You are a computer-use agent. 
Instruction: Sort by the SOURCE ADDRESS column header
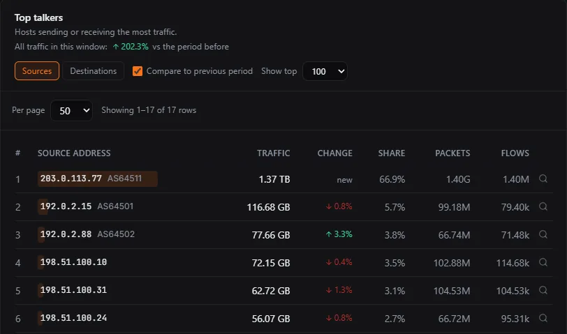(74, 153)
